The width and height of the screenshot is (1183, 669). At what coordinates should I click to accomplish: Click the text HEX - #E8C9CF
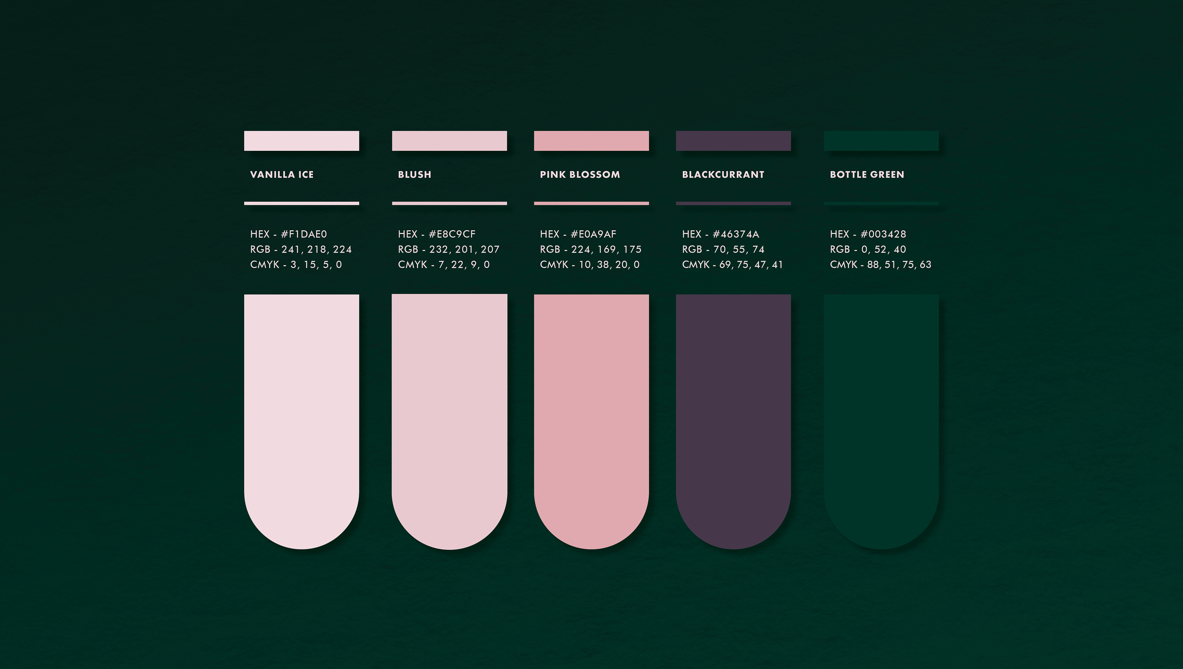pyautogui.click(x=437, y=234)
